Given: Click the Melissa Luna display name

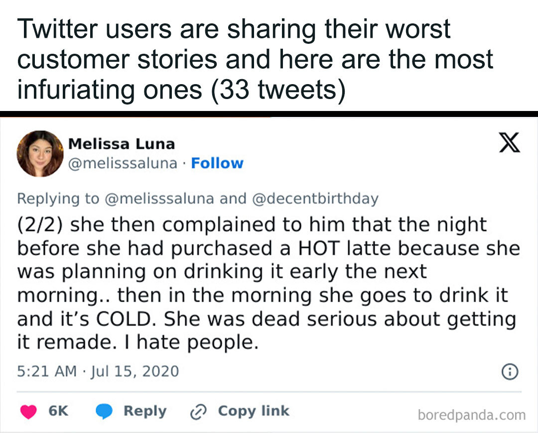Looking at the screenshot, I should (121, 144).
